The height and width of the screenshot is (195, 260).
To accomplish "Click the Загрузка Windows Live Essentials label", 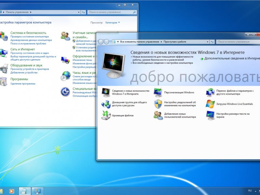I will click(x=234, y=104).
